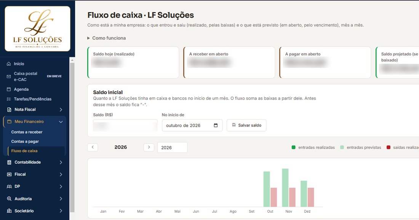Click the entradas previstas light green swatch
Image resolution: width=419 pixels, height=220 pixels.
point(342,147)
